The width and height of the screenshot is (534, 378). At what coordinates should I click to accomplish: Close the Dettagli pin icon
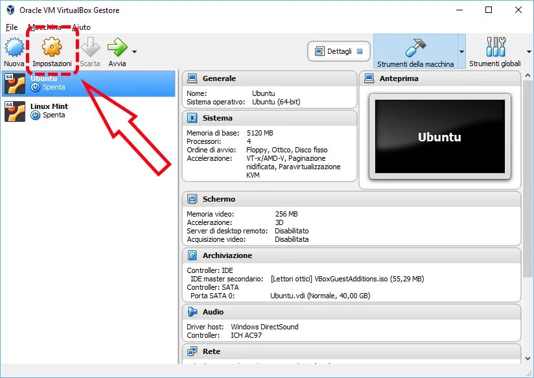pyautogui.click(x=360, y=51)
